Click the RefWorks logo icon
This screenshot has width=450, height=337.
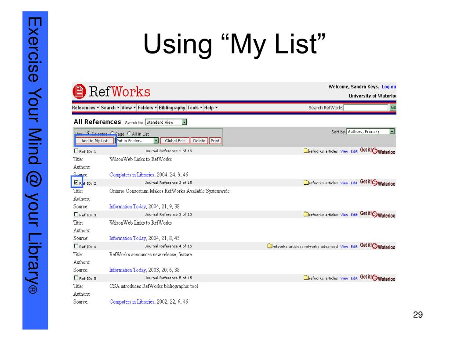point(79,91)
